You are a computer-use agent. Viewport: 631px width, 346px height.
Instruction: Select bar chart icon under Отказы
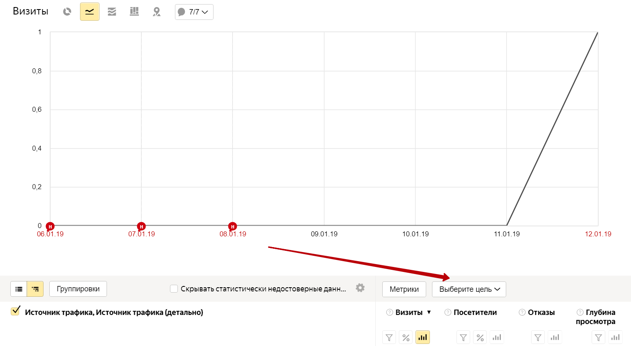point(555,338)
